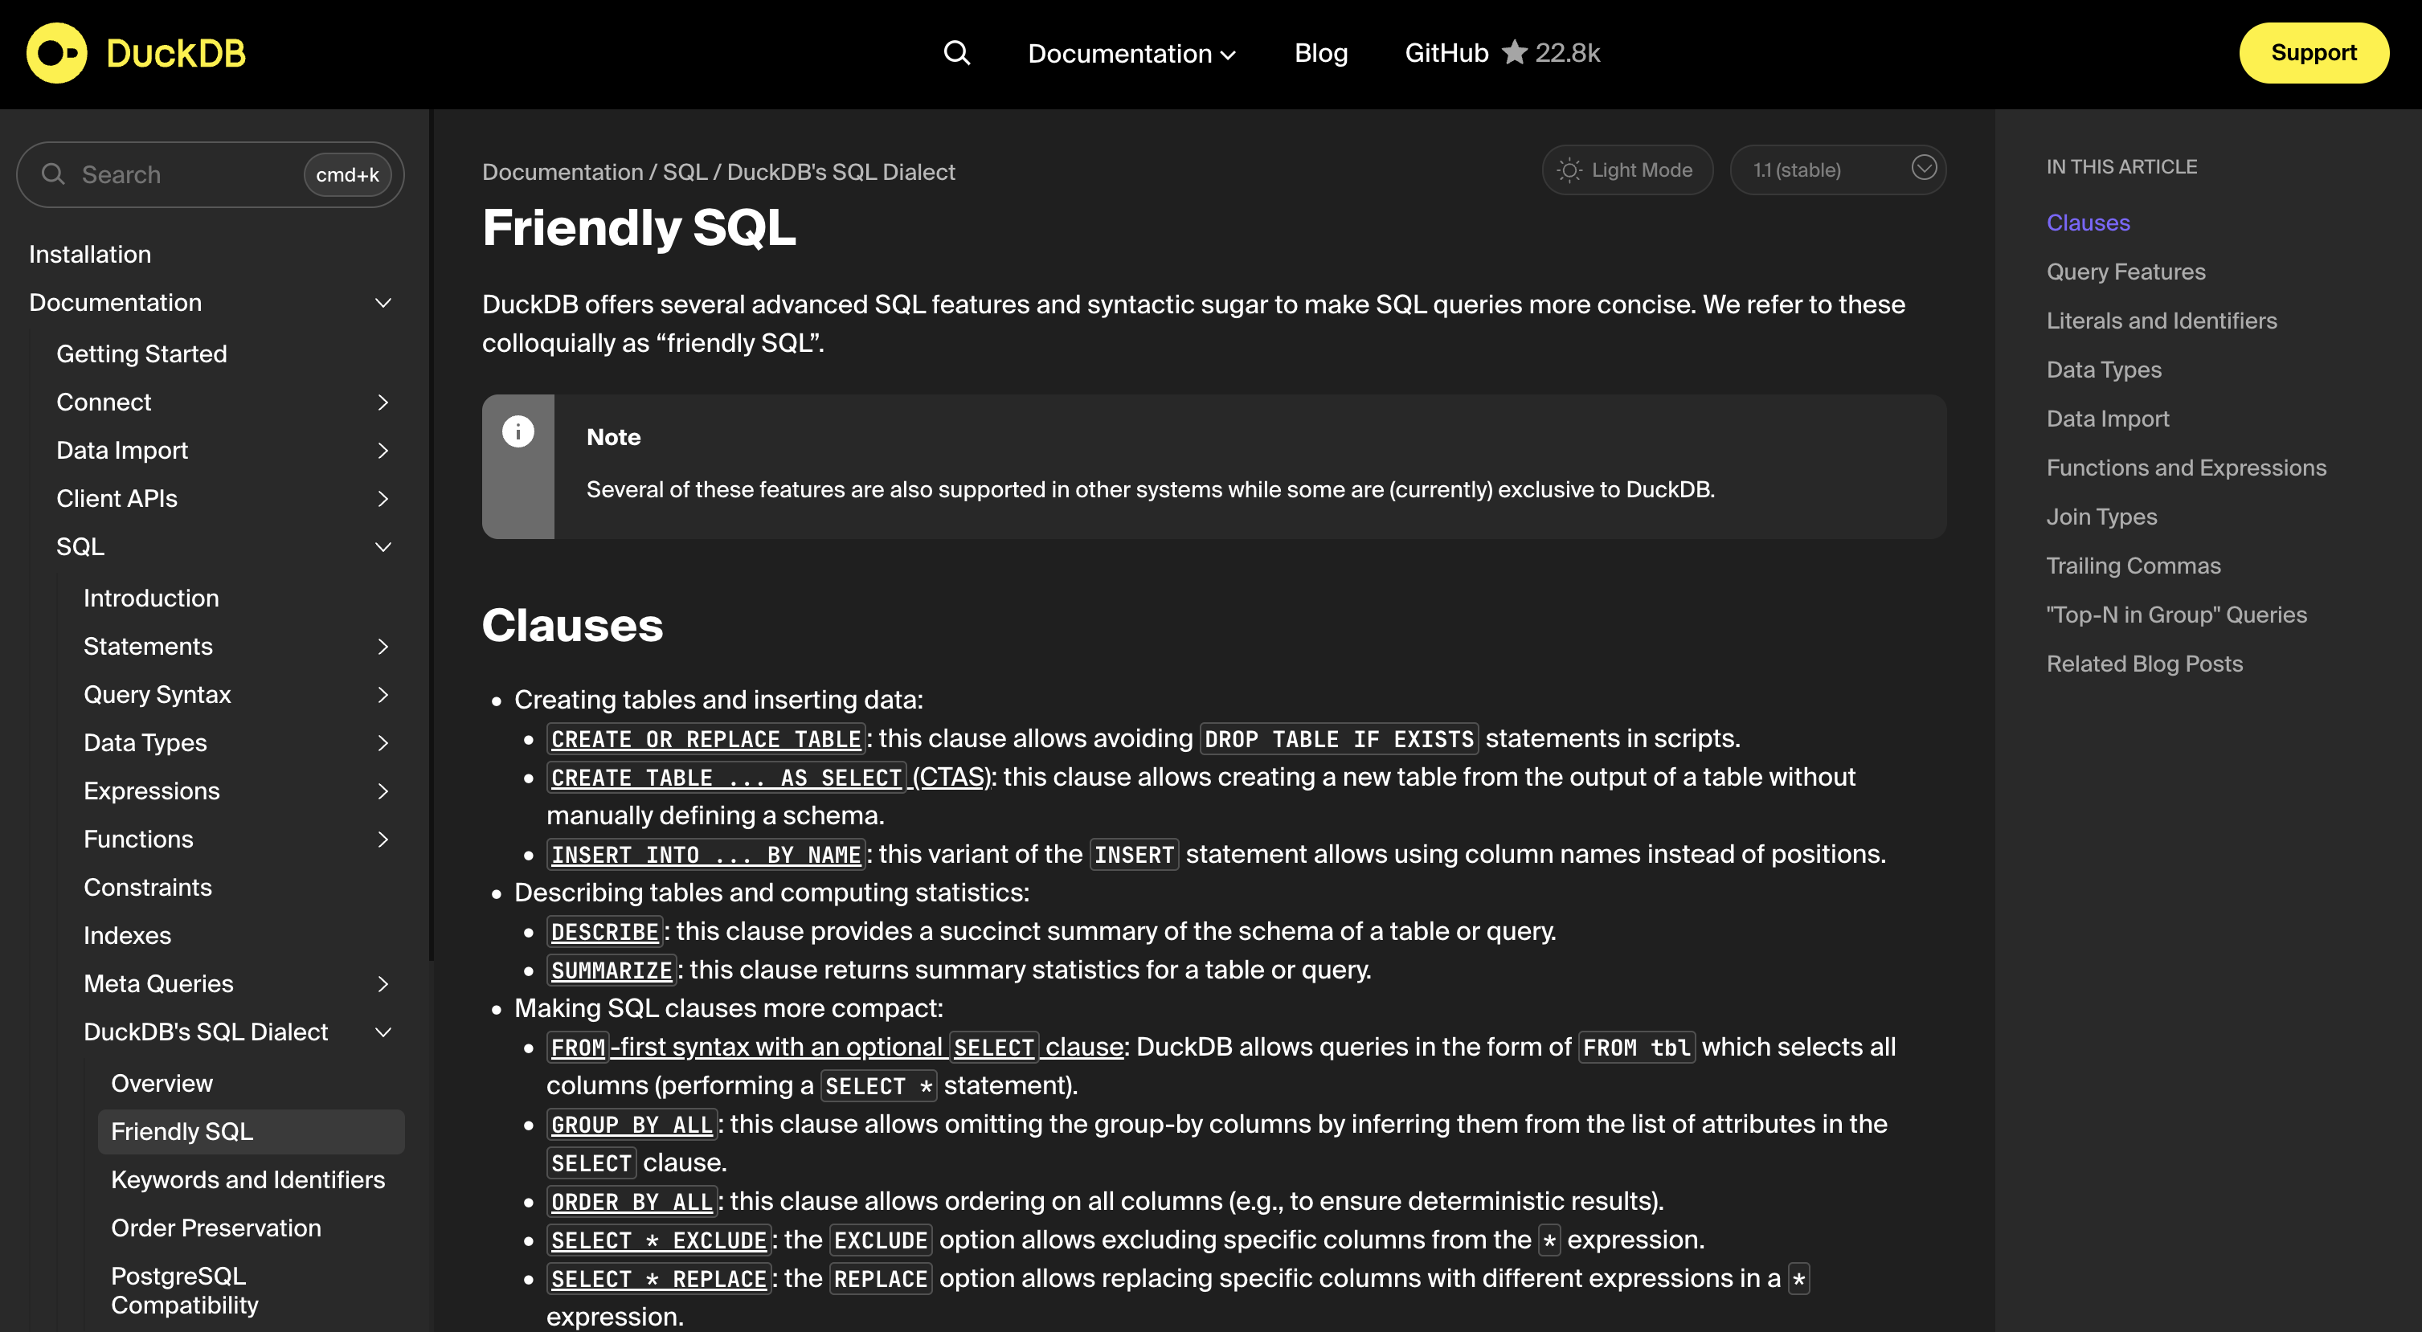
Task: Click the GitHub star icon
Action: click(x=1514, y=51)
